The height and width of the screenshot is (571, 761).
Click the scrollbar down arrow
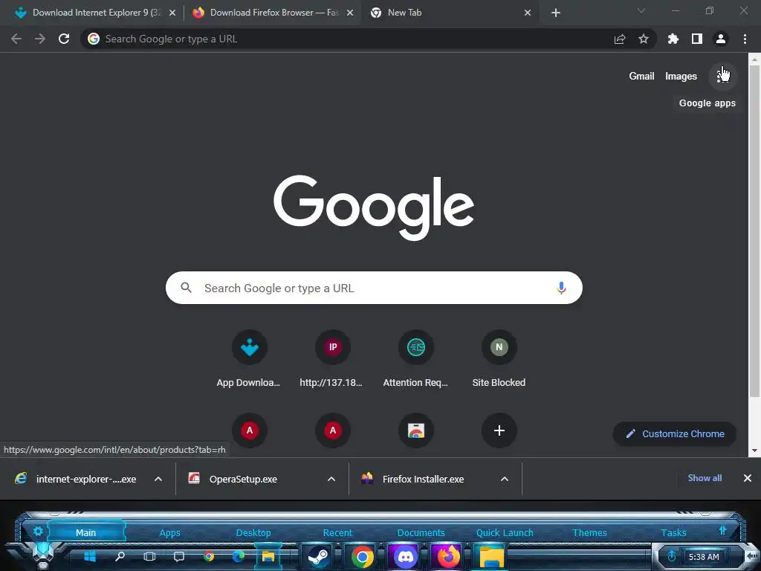tap(754, 451)
